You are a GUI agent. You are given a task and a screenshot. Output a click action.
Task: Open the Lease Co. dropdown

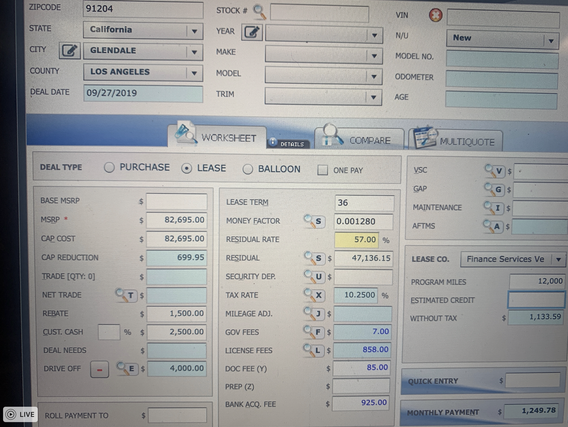point(513,260)
